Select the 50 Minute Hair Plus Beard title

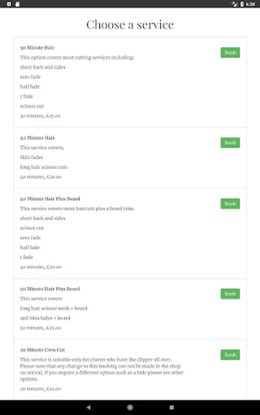click(x=50, y=289)
